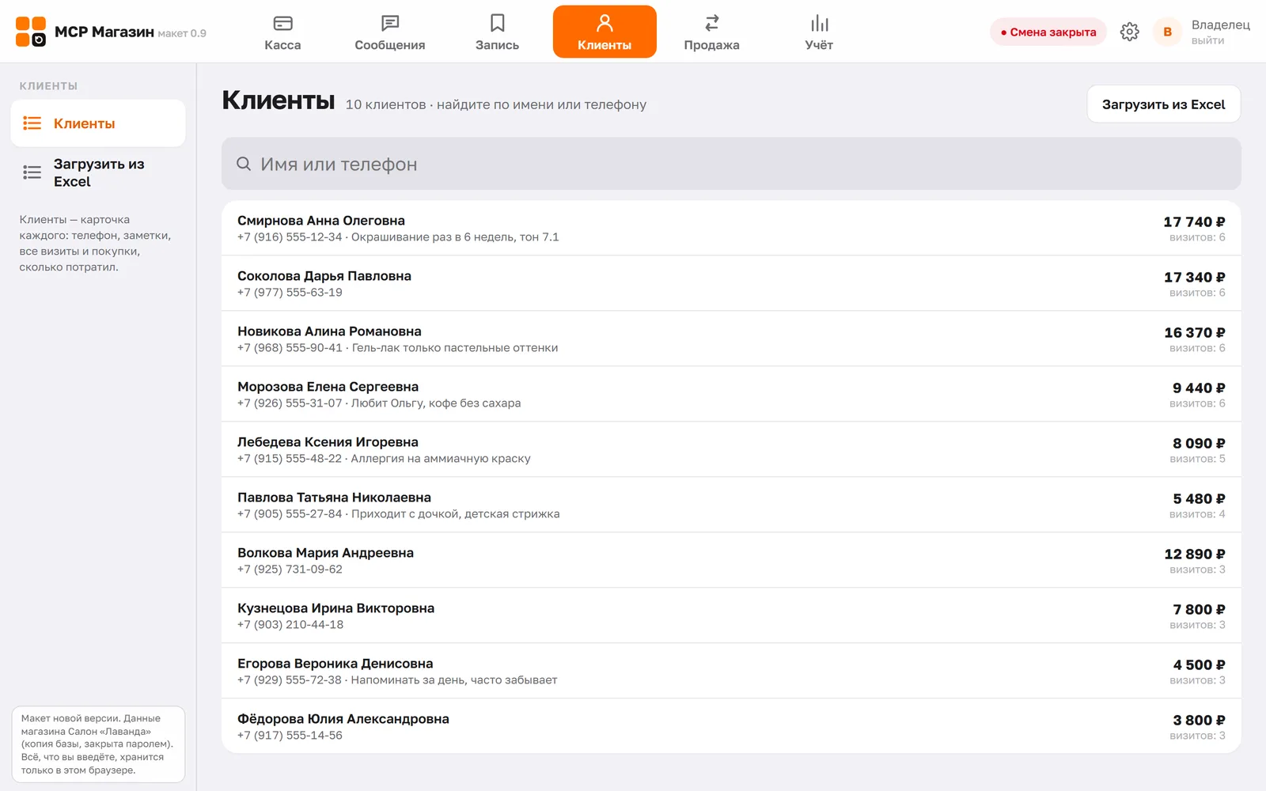
Task: Click the Владелец user name
Action: pyautogui.click(x=1221, y=25)
